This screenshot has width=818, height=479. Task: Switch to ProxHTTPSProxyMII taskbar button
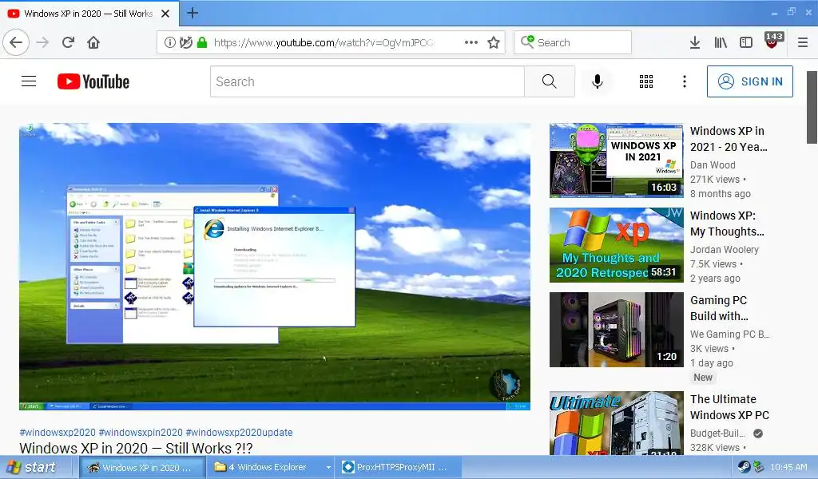tap(399, 467)
